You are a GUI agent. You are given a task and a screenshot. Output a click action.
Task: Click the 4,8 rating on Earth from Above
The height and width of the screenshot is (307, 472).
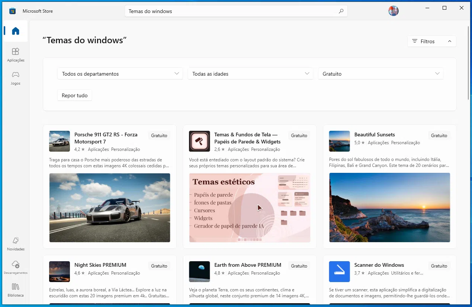click(x=219, y=273)
